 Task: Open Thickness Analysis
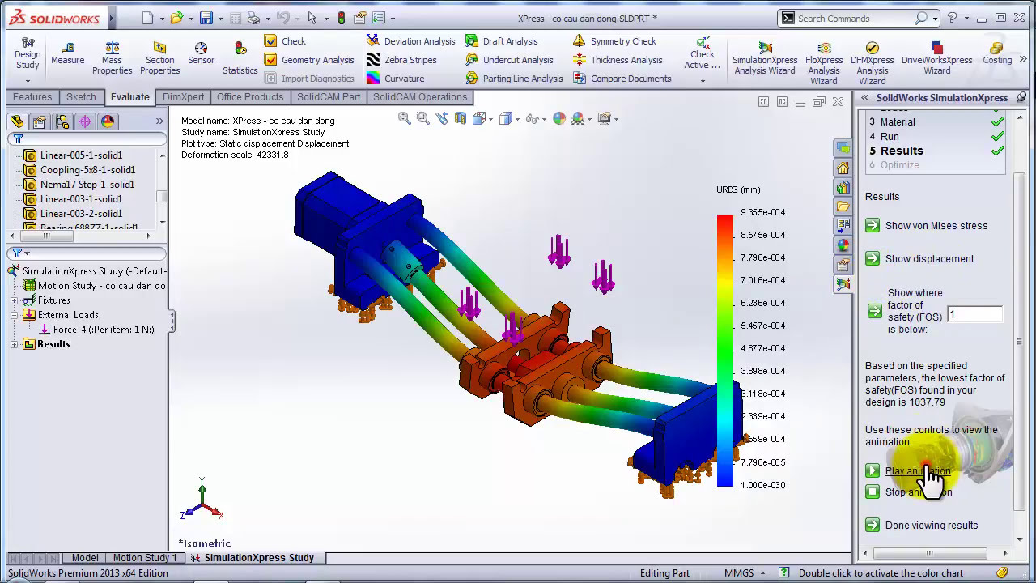(618, 60)
